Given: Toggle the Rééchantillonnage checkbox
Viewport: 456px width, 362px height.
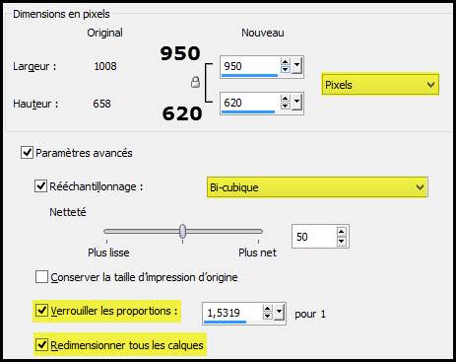Looking at the screenshot, I should [40, 186].
